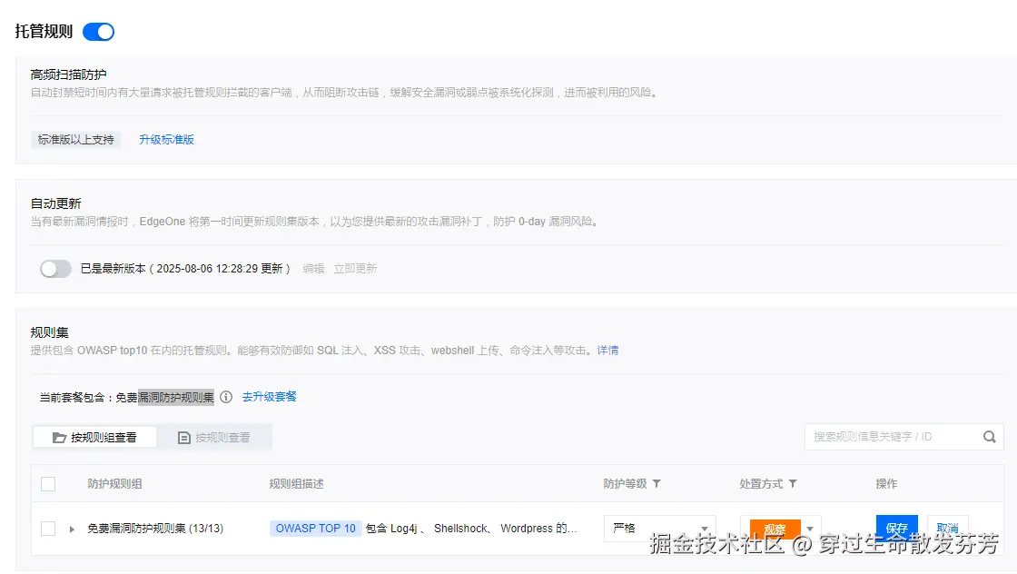Enable the 自动更新 update toggle
The height and width of the screenshot is (574, 1017).
tap(55, 271)
